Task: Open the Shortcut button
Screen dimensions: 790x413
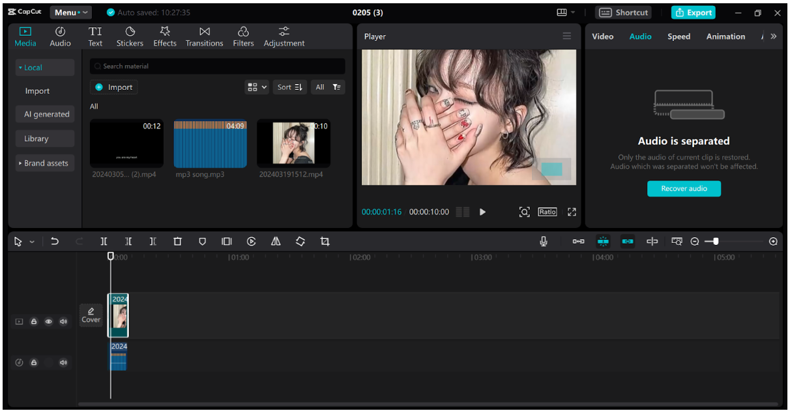Action: (624, 12)
